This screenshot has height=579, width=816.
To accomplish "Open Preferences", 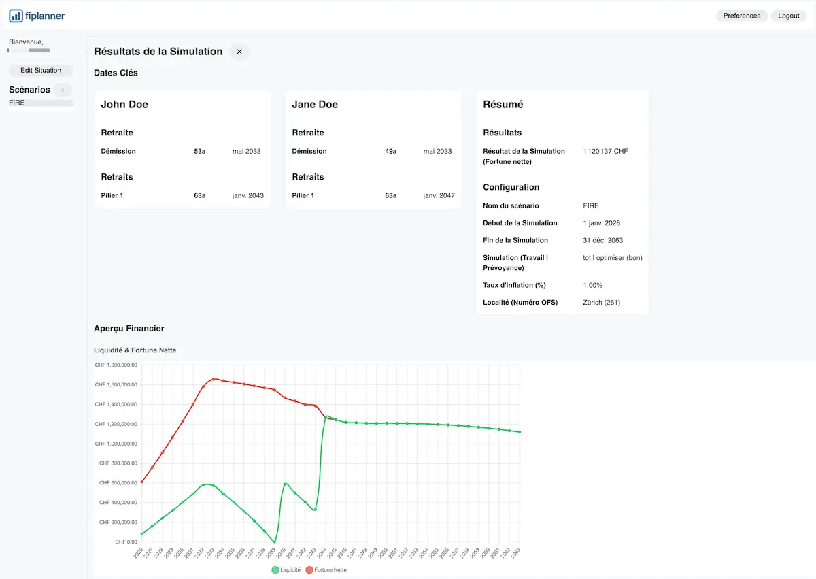I will [741, 15].
